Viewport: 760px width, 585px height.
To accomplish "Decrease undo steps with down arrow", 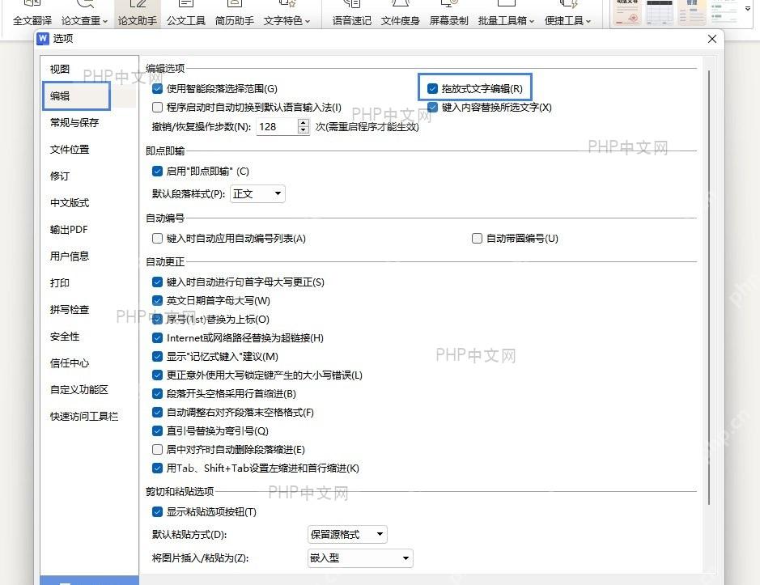I will click(x=304, y=131).
